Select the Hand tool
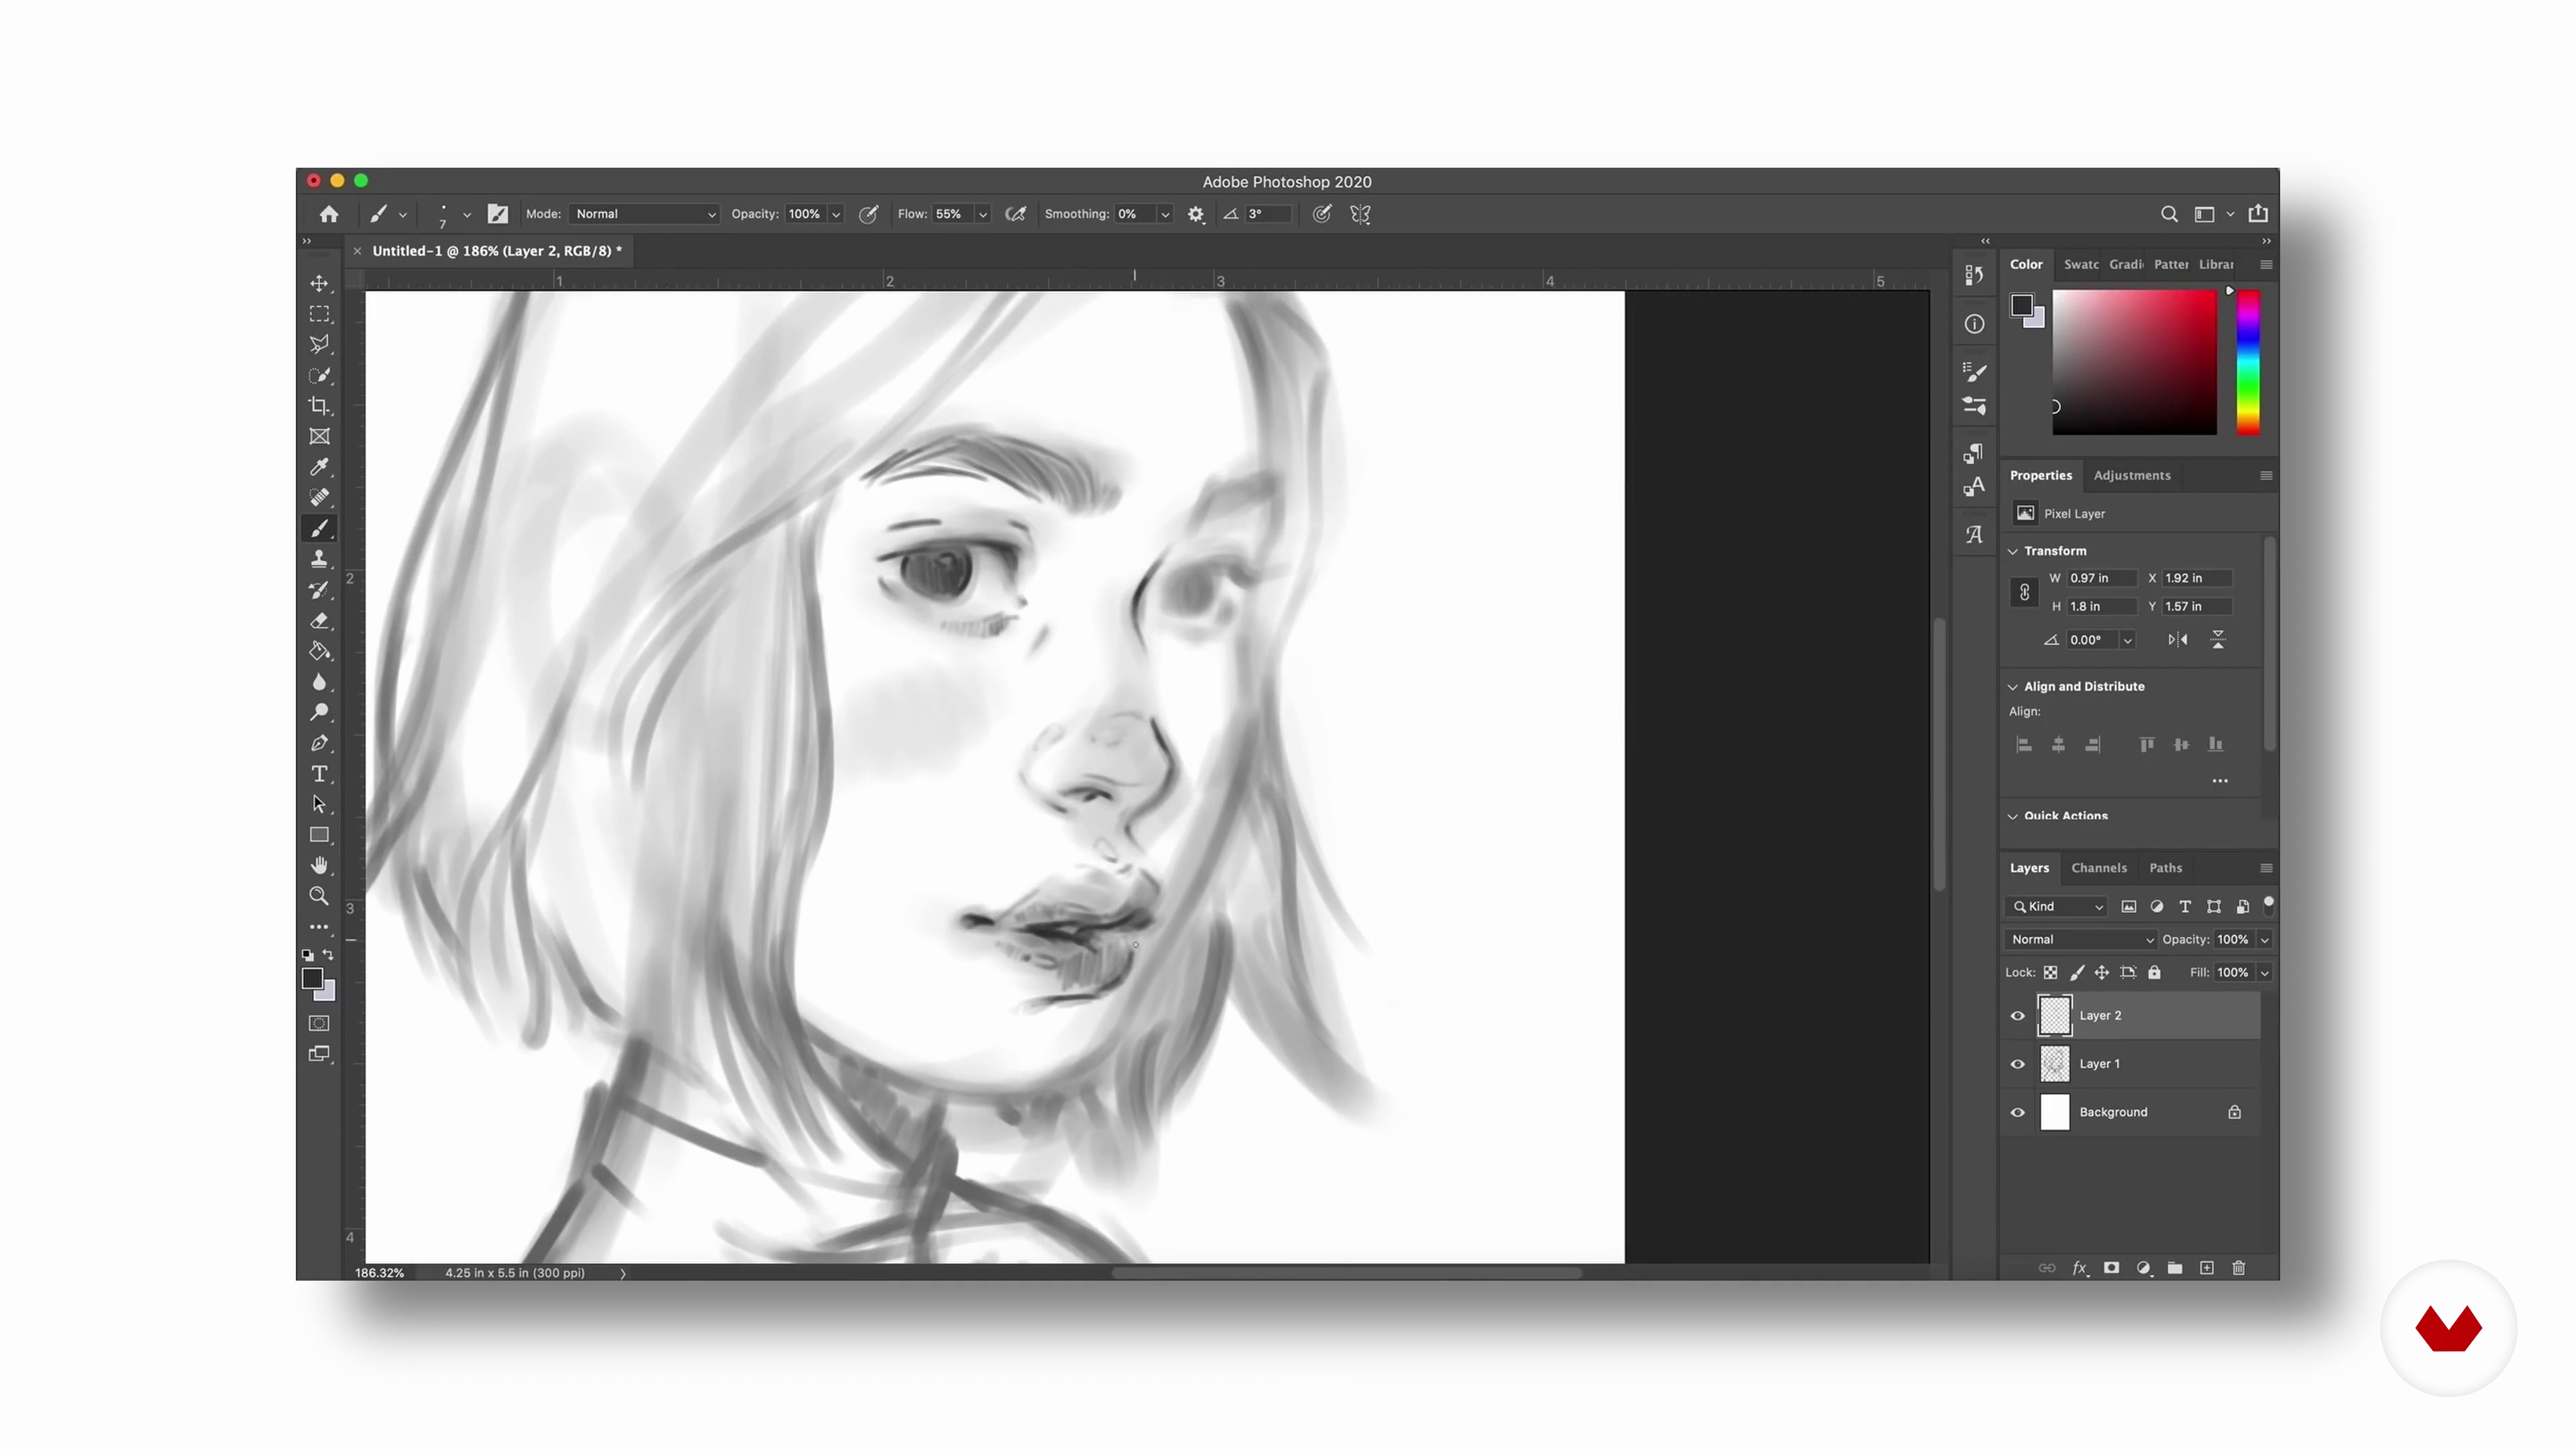The height and width of the screenshot is (1449, 2576). point(319,866)
